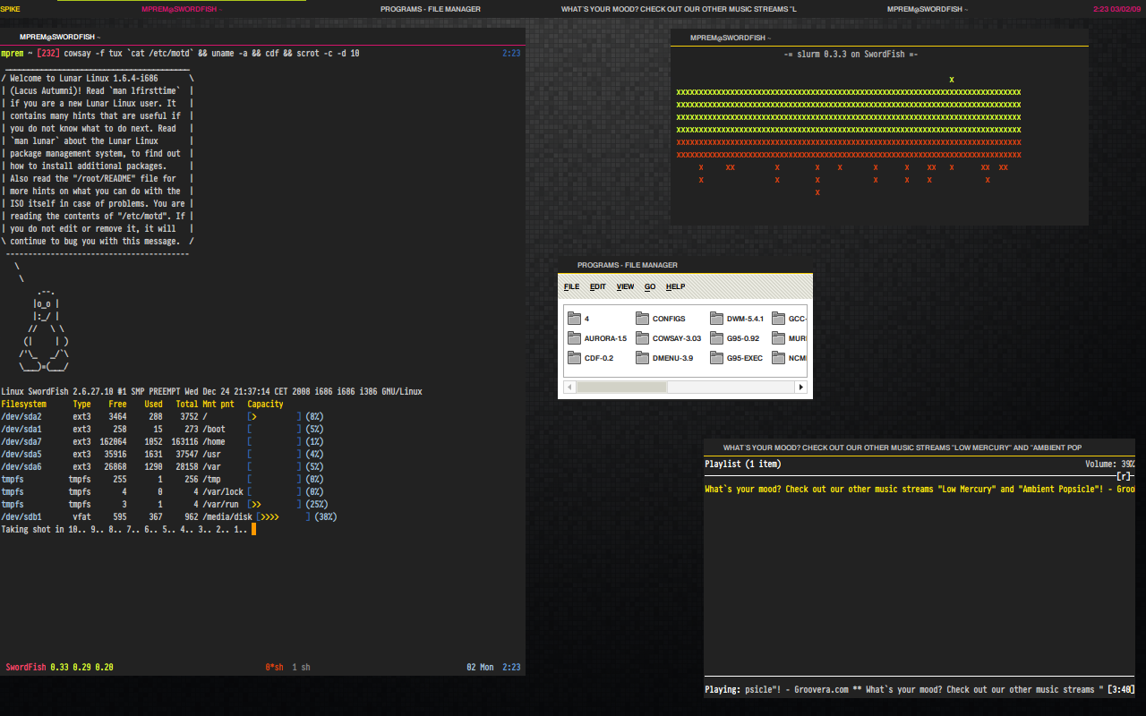Click the Linux SwordFish uname output line
Viewport: 1146px width, 716px height.
click(x=211, y=391)
